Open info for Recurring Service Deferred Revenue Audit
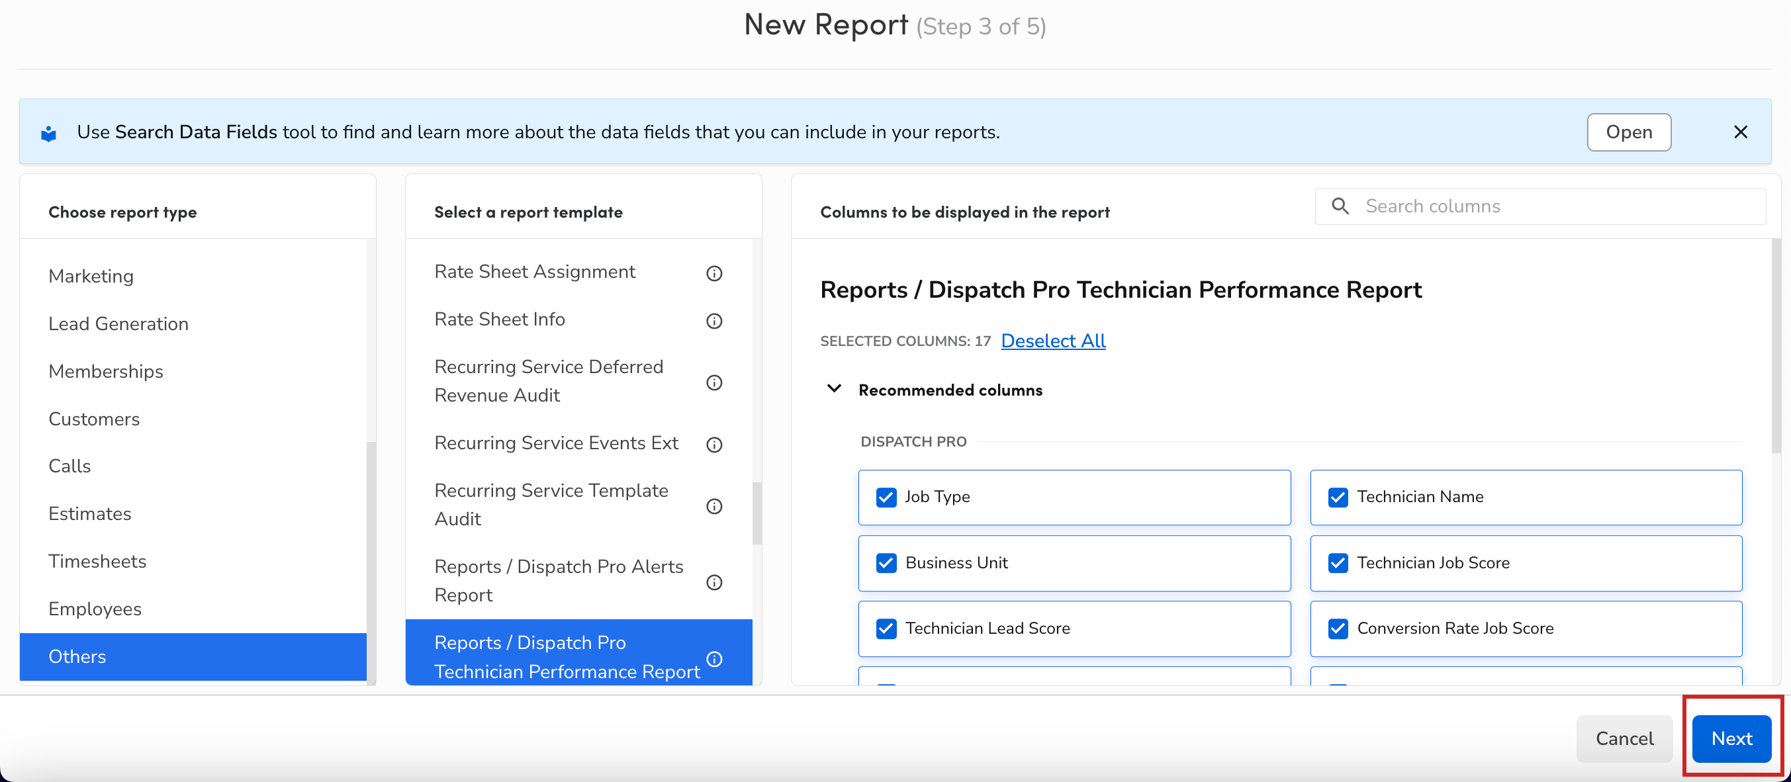 coord(714,382)
